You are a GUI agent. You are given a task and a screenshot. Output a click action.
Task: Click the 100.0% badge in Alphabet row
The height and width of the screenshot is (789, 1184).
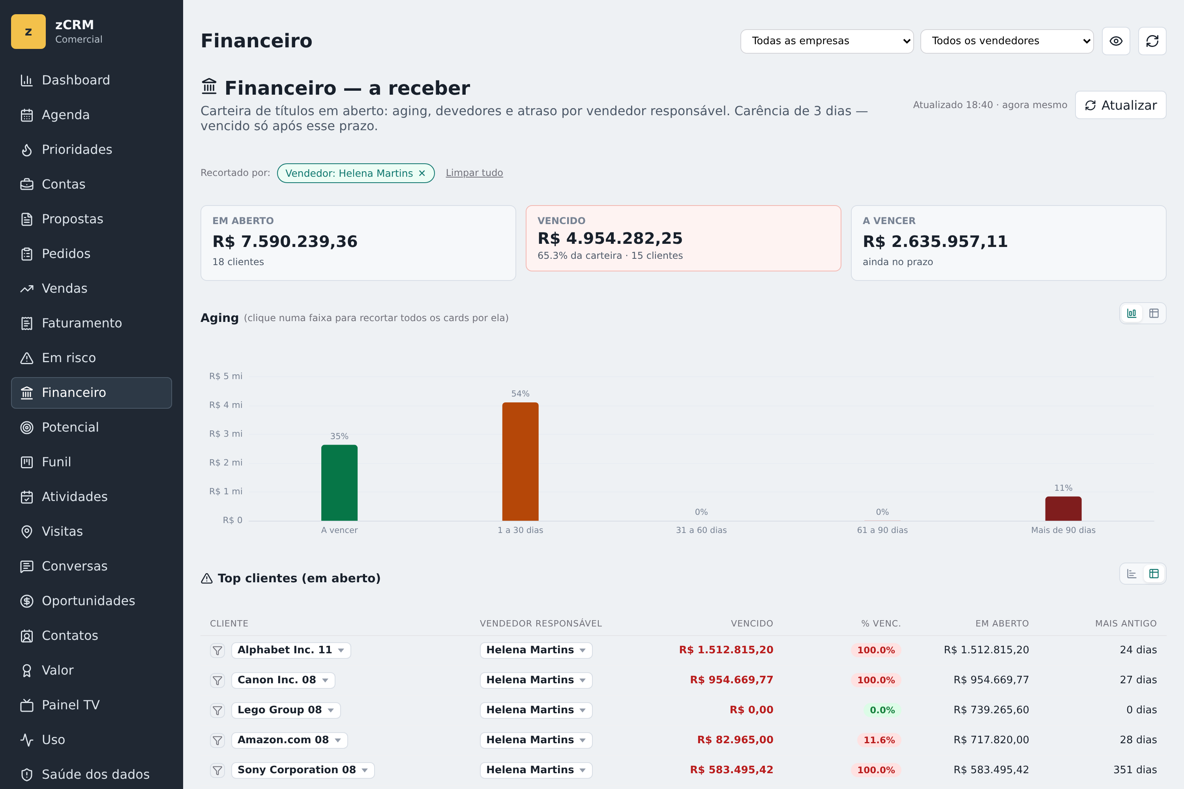876,650
